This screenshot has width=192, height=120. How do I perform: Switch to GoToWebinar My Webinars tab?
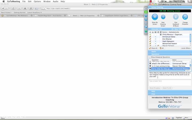[x=17, y=15]
